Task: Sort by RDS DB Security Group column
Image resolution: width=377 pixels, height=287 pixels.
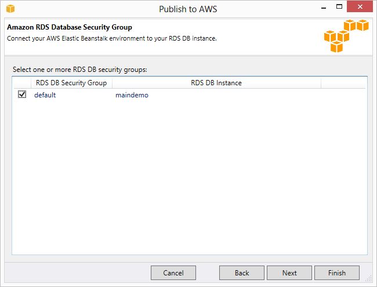Action: coord(71,83)
